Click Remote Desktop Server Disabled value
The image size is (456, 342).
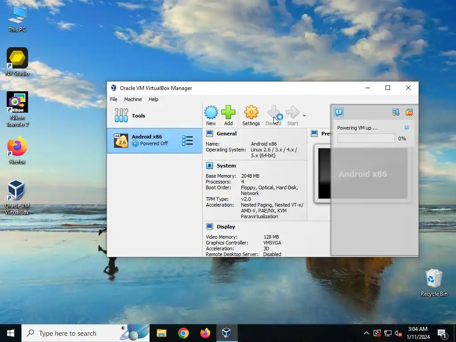[x=272, y=254]
